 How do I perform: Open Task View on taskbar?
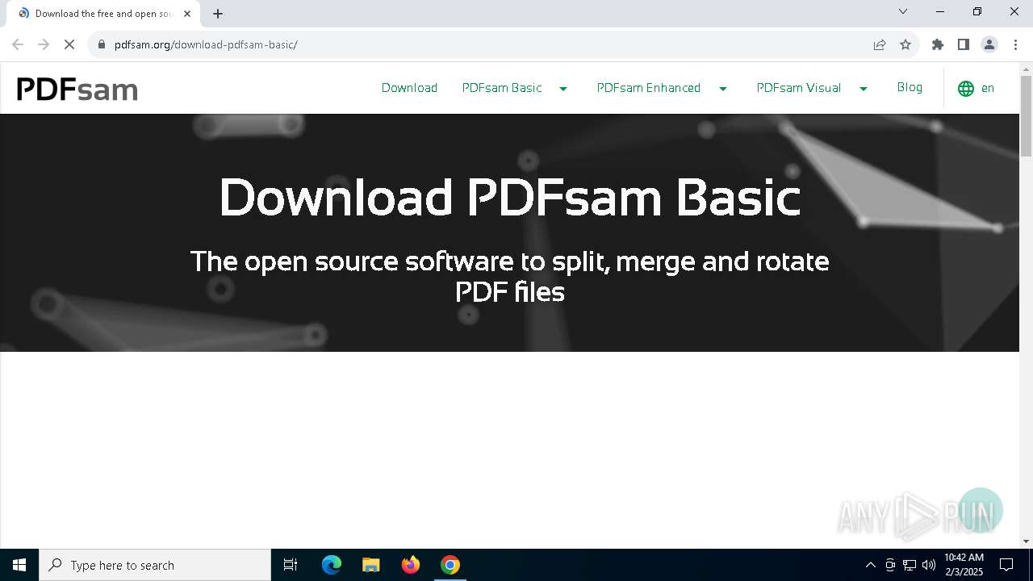click(x=291, y=565)
